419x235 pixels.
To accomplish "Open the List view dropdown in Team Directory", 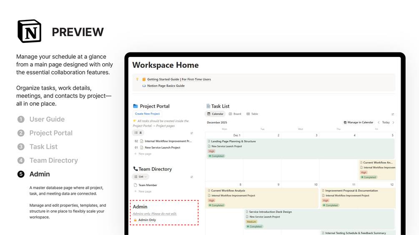I will pyautogui.click(x=141, y=177).
